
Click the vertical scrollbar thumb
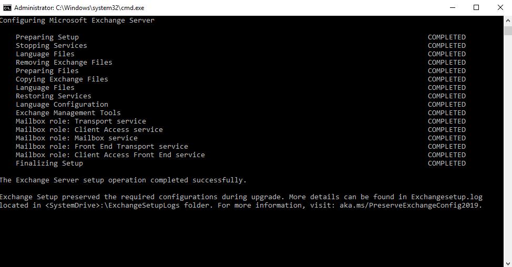[x=508, y=30]
